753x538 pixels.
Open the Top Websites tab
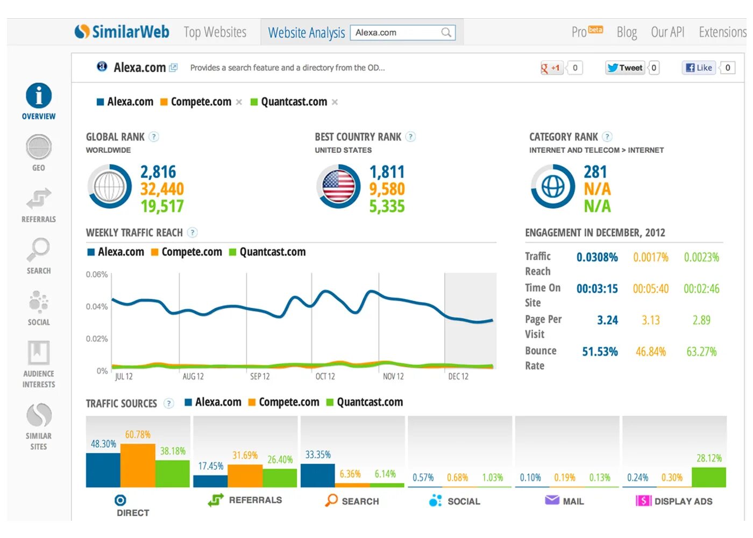(x=215, y=32)
